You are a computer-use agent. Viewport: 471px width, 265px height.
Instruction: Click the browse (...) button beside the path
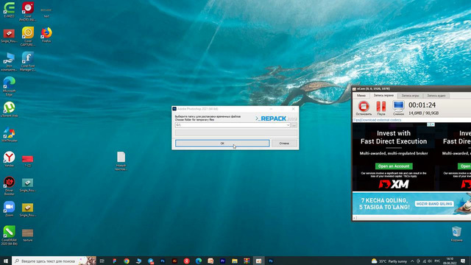click(294, 125)
